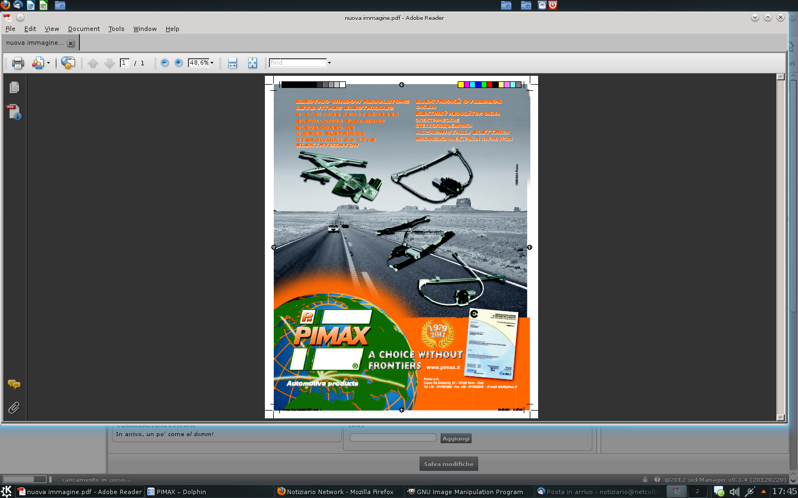Click the tags input field in background page

point(393,438)
